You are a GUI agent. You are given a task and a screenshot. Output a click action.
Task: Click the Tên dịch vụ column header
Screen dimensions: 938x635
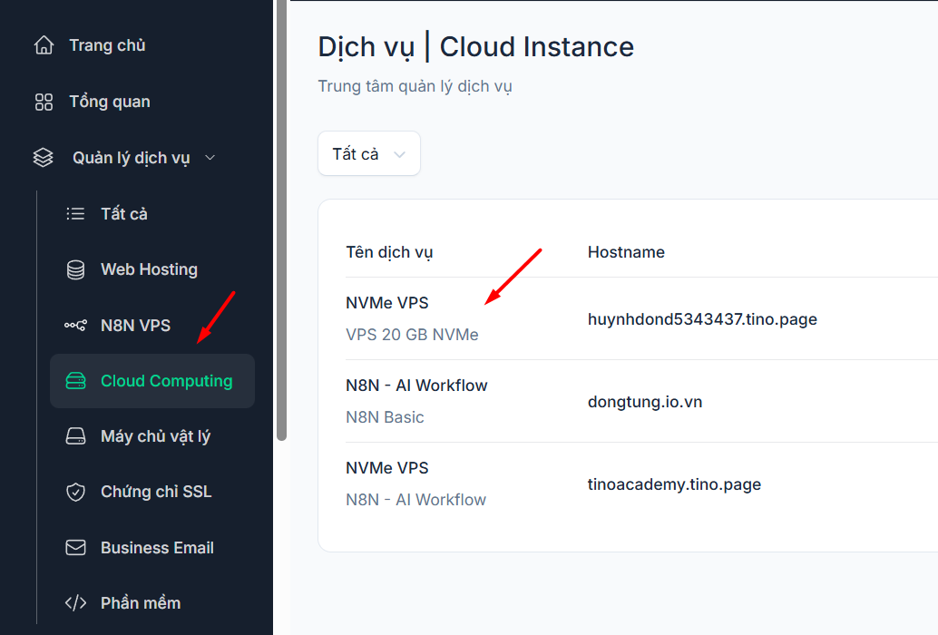click(x=389, y=252)
